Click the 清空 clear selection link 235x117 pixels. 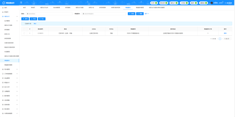[x=35, y=24]
